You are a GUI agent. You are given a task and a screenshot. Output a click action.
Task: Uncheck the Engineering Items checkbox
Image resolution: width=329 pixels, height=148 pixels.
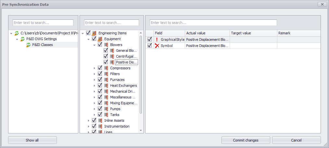tap(88, 33)
